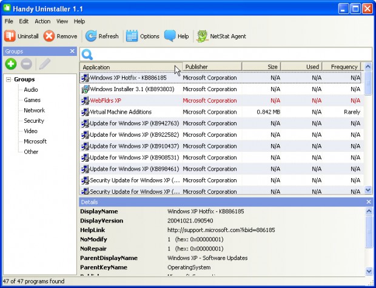Click the '0.842 MB' size cell
Screen dimensions: 376x288
point(268,112)
